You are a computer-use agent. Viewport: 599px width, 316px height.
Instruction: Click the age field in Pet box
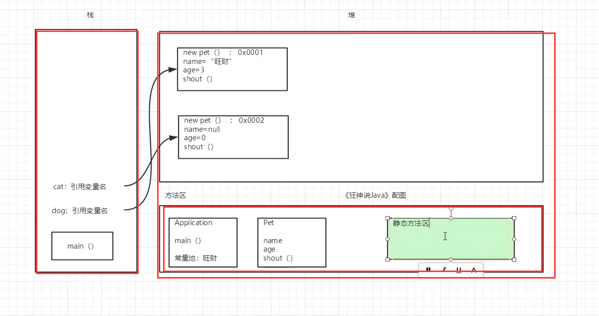pos(269,249)
